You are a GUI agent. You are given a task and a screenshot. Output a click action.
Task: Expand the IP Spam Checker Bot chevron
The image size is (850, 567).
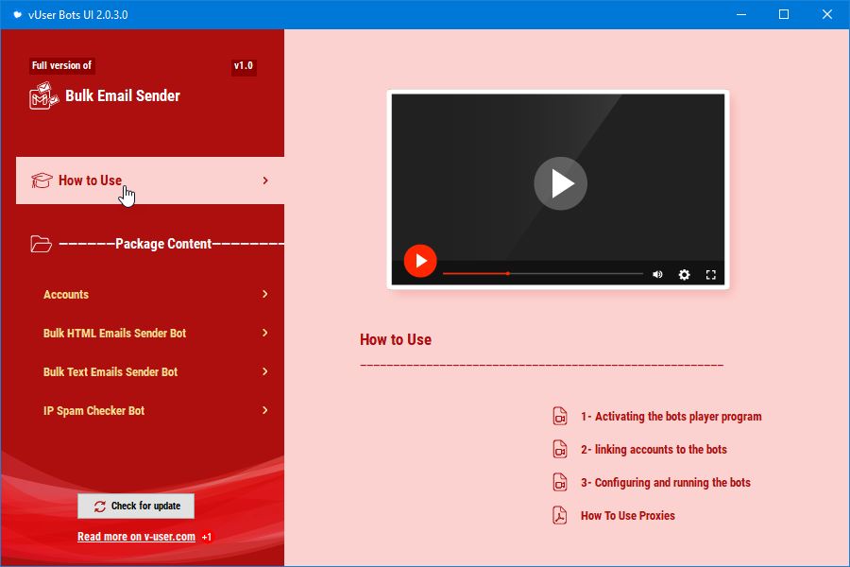point(265,410)
